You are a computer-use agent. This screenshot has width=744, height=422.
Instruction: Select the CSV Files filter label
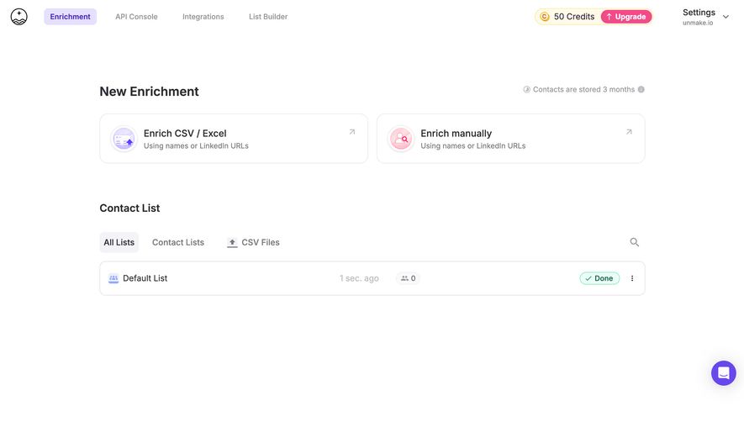(261, 242)
